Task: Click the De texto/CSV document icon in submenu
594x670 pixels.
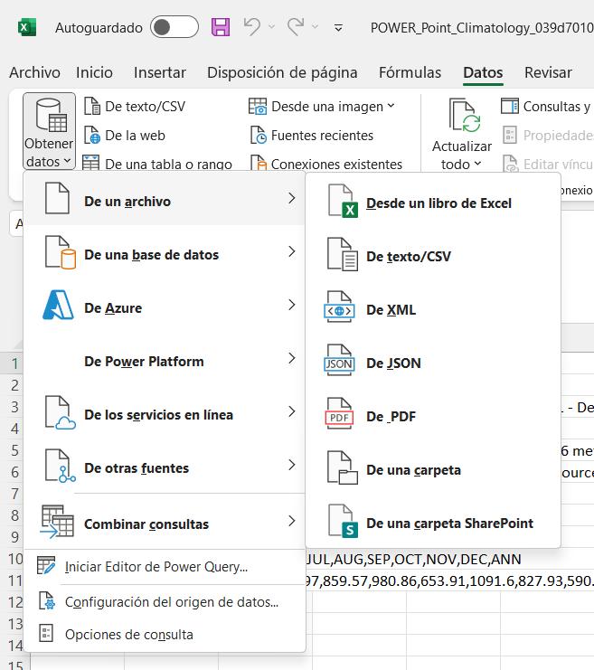Action: click(x=343, y=255)
